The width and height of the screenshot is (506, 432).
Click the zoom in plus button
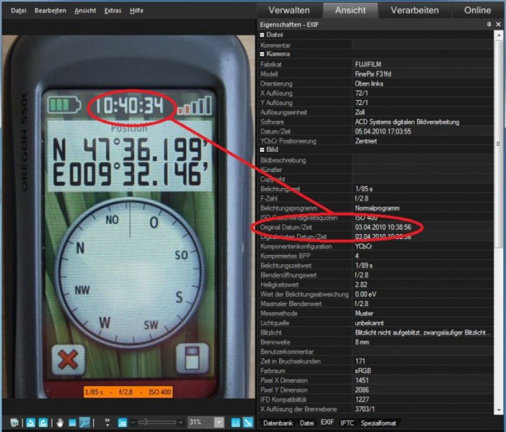[x=181, y=423]
